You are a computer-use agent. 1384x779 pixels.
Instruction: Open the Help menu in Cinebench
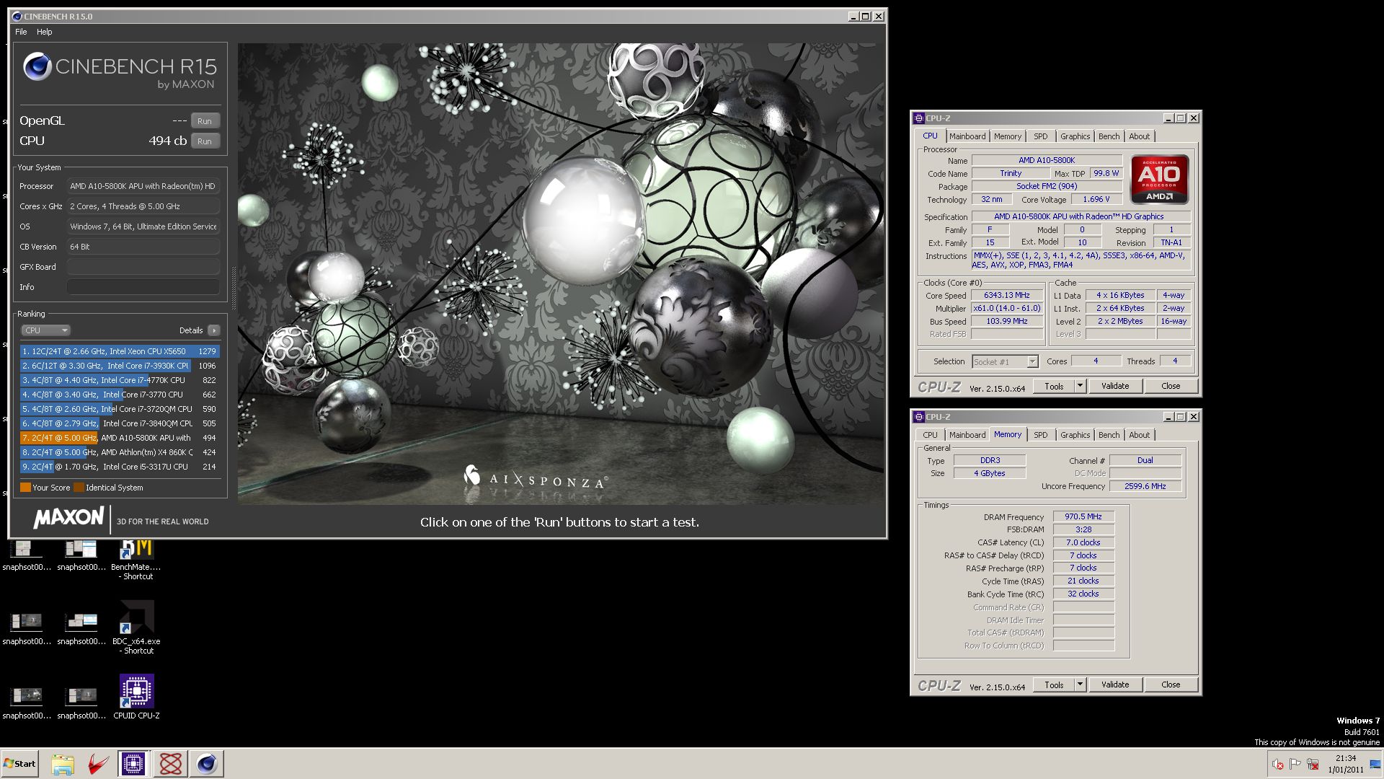tap(45, 32)
